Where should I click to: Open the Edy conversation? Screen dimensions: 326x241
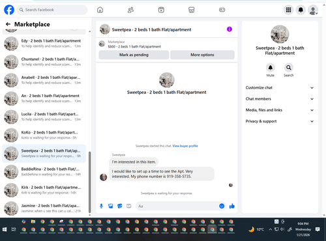[44, 44]
